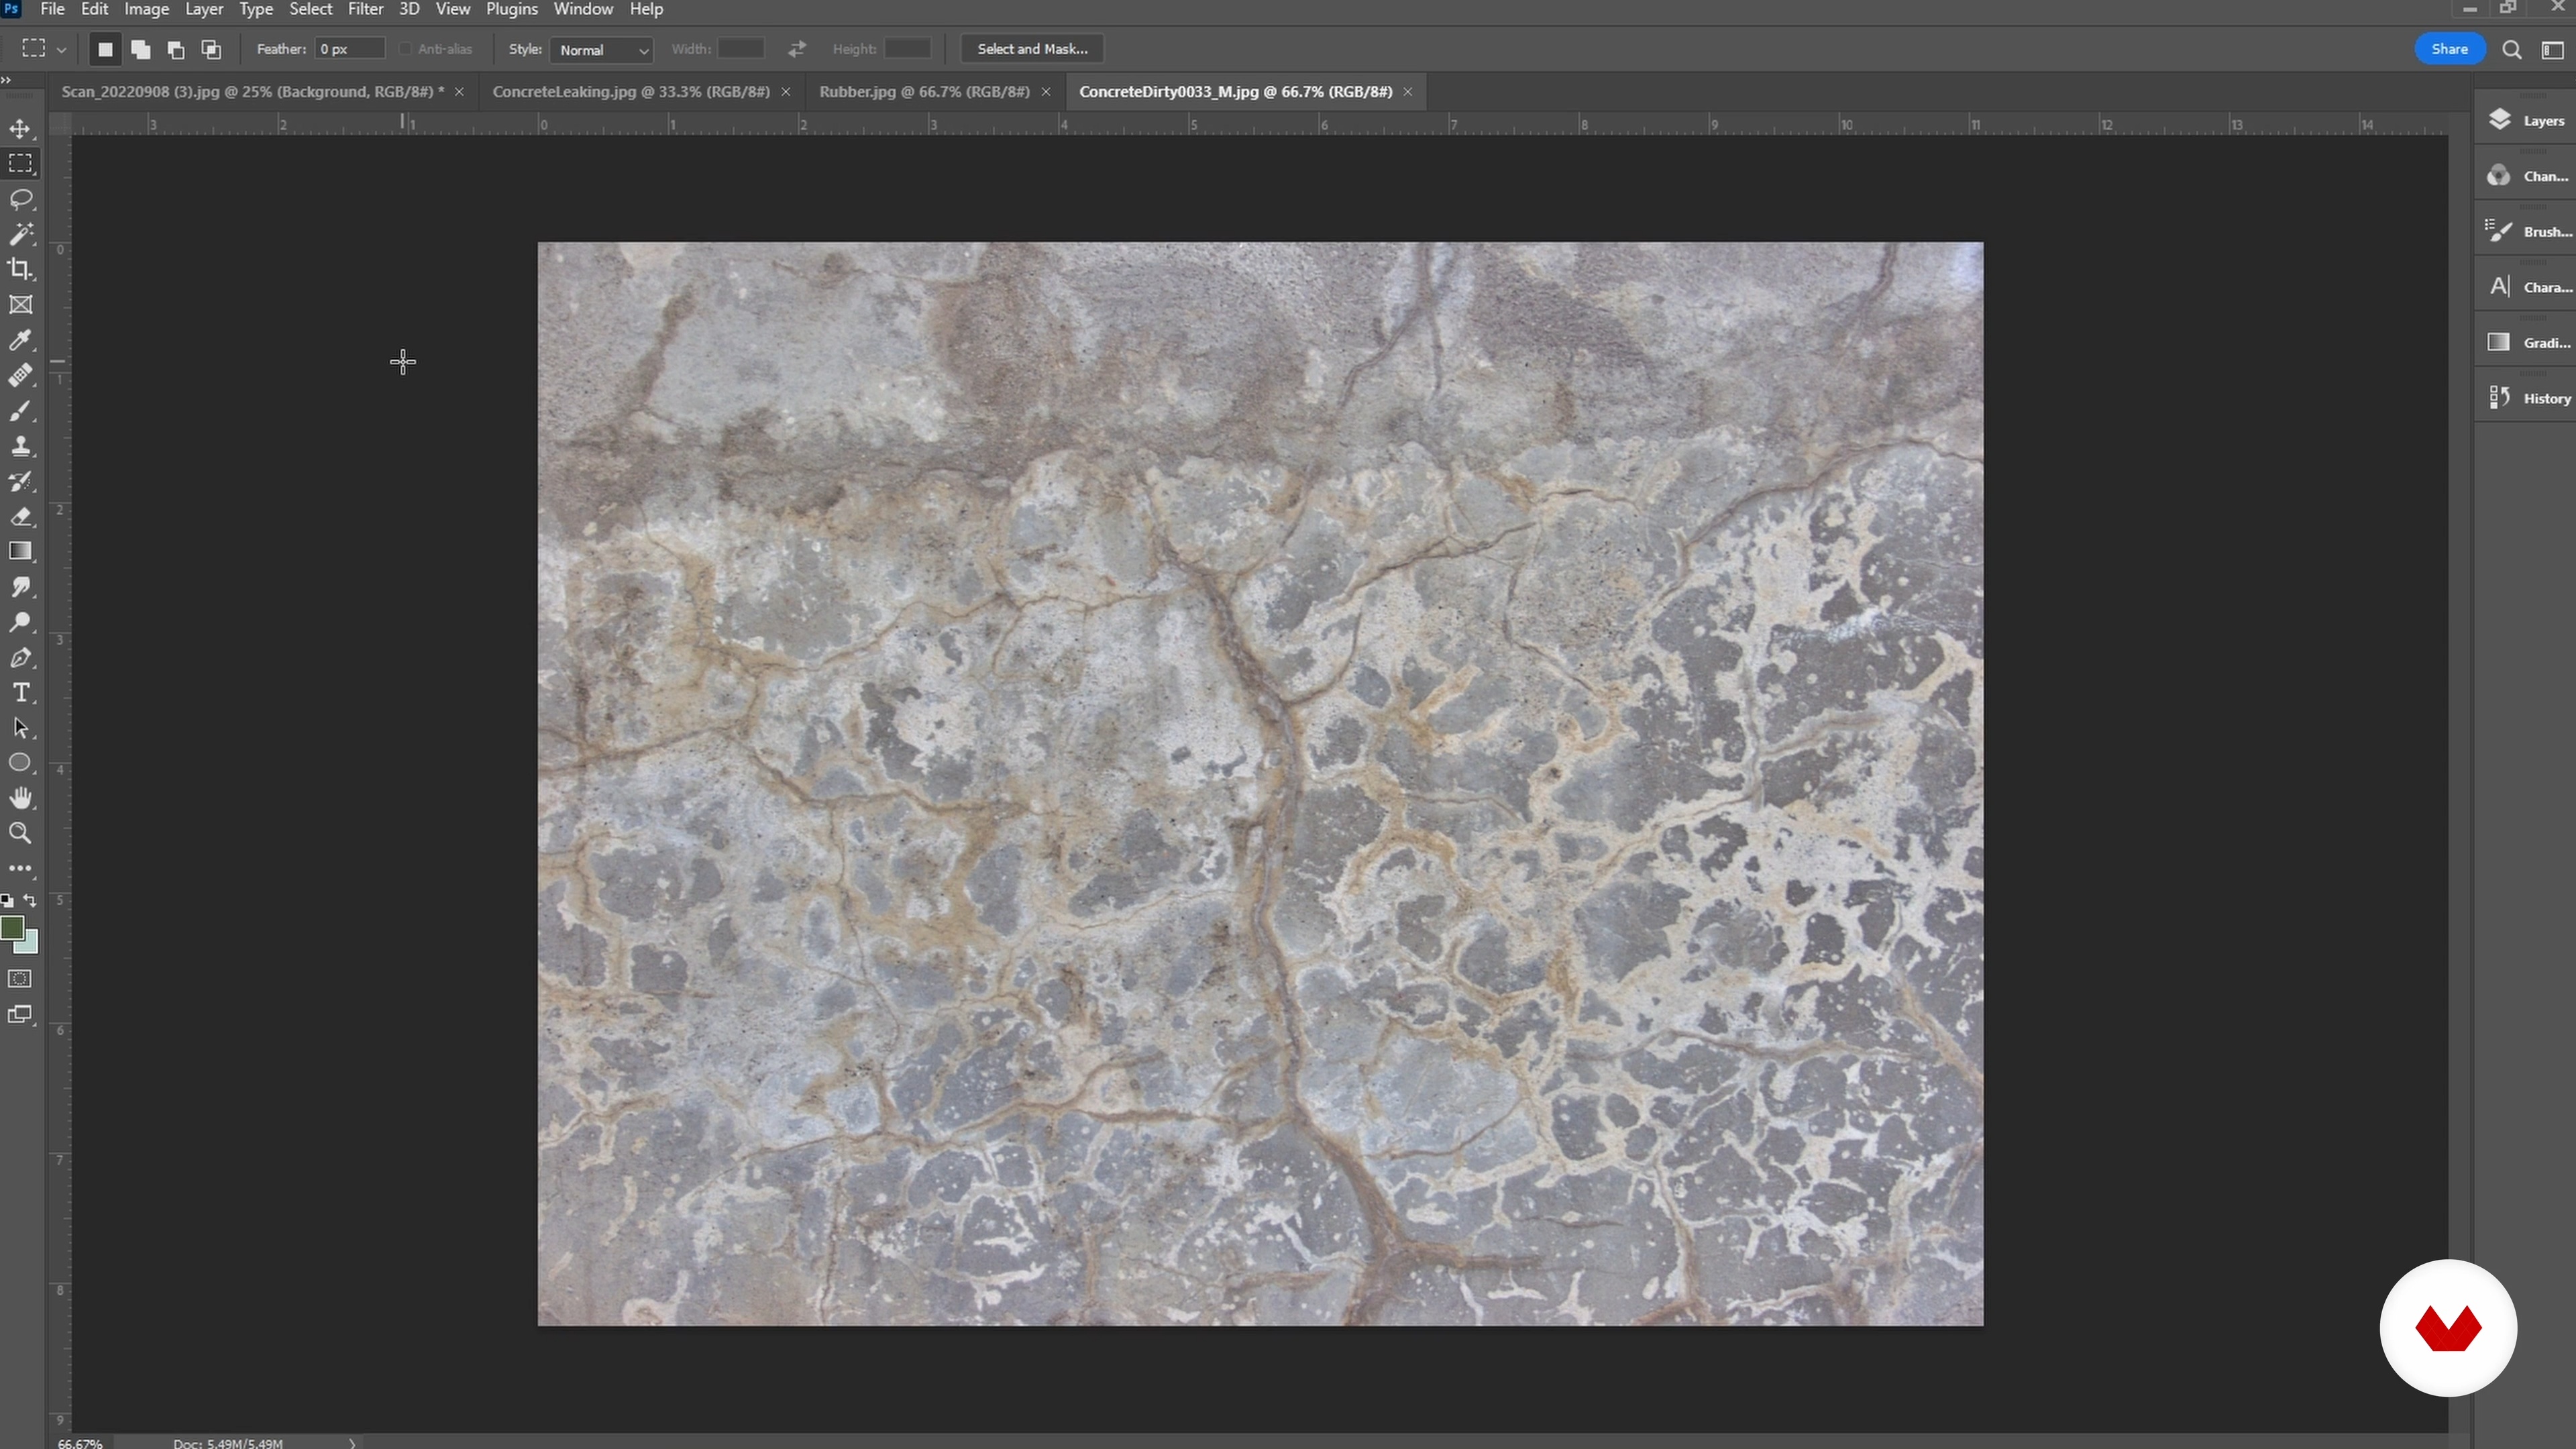The width and height of the screenshot is (2576, 1449).
Task: Click the Feather input field
Action: [350, 49]
